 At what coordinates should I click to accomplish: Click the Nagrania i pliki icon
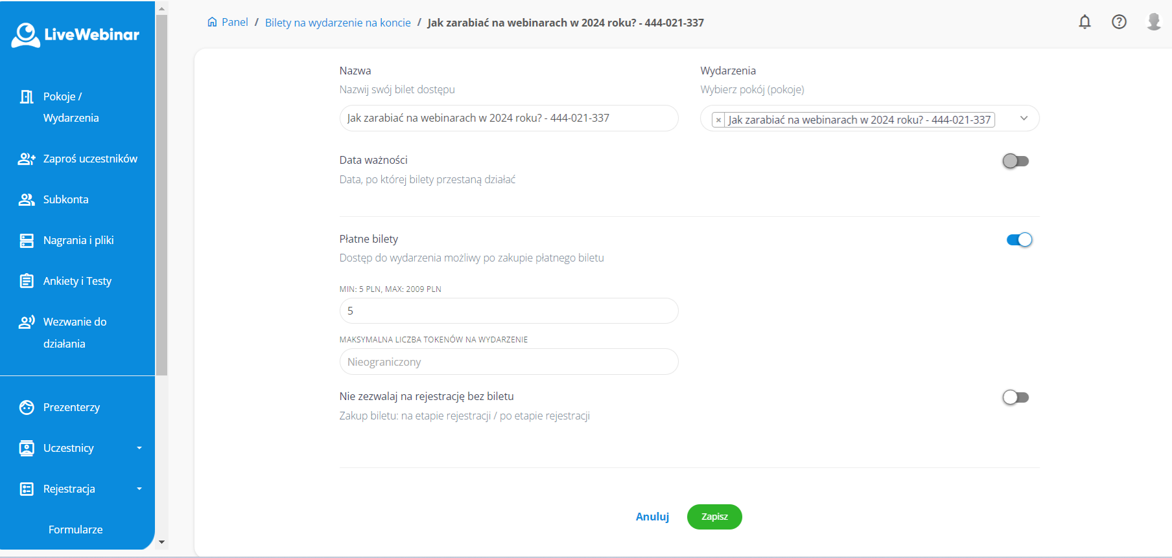click(x=27, y=241)
